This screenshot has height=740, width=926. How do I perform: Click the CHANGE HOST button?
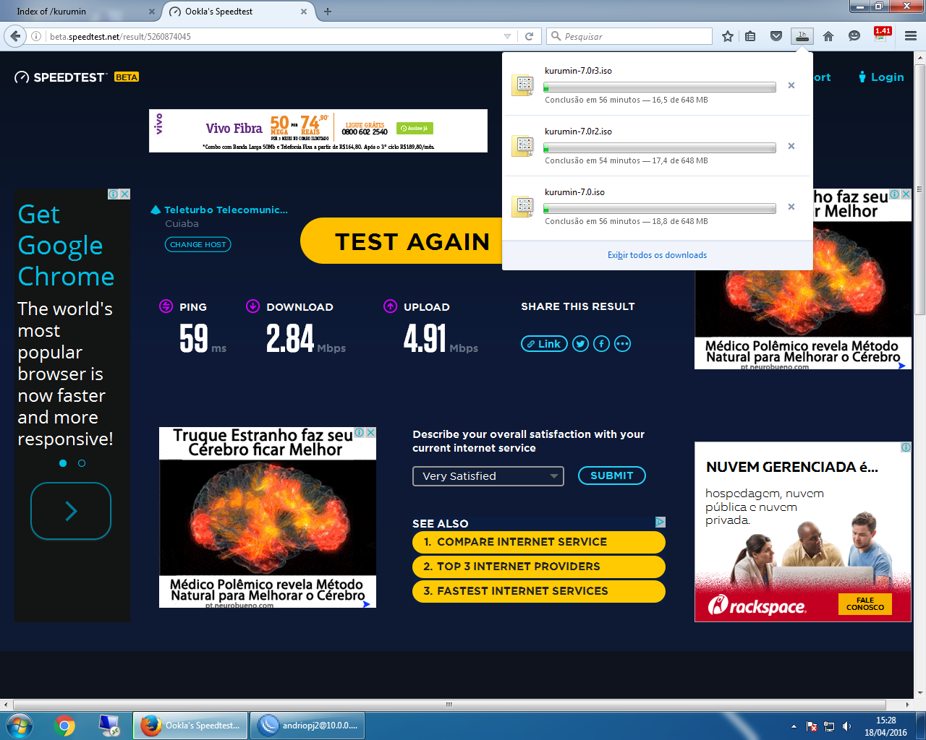click(x=198, y=245)
